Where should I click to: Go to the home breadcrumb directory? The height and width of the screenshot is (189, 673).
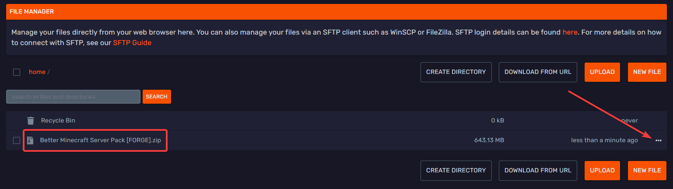pyautogui.click(x=37, y=72)
